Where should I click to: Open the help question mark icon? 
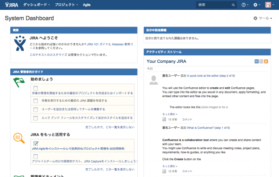point(243,5)
